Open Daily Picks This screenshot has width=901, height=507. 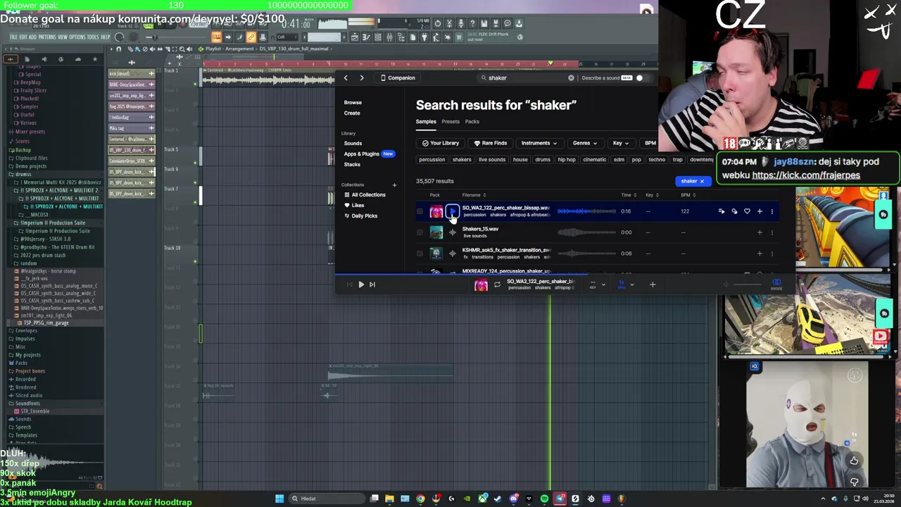click(x=360, y=216)
